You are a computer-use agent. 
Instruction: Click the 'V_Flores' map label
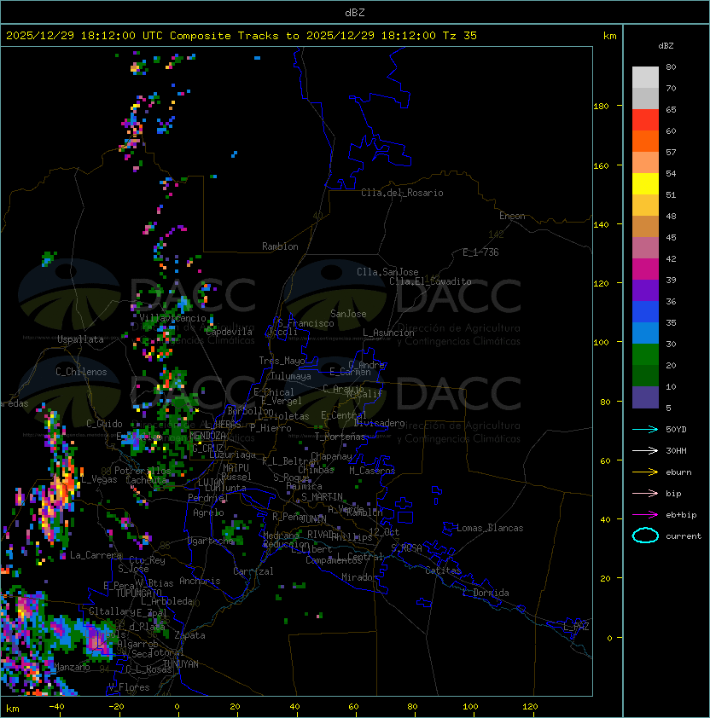pyautogui.click(x=129, y=687)
